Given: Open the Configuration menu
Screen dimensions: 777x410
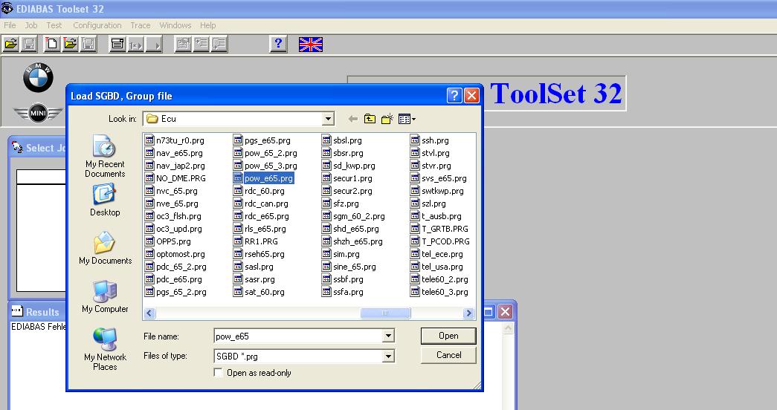Looking at the screenshot, I should click(x=97, y=25).
